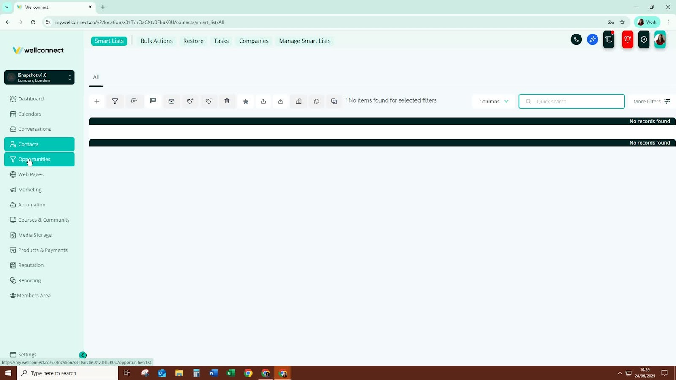Send email using the envelope icon
Viewport: 676px width, 380px height.
click(171, 101)
